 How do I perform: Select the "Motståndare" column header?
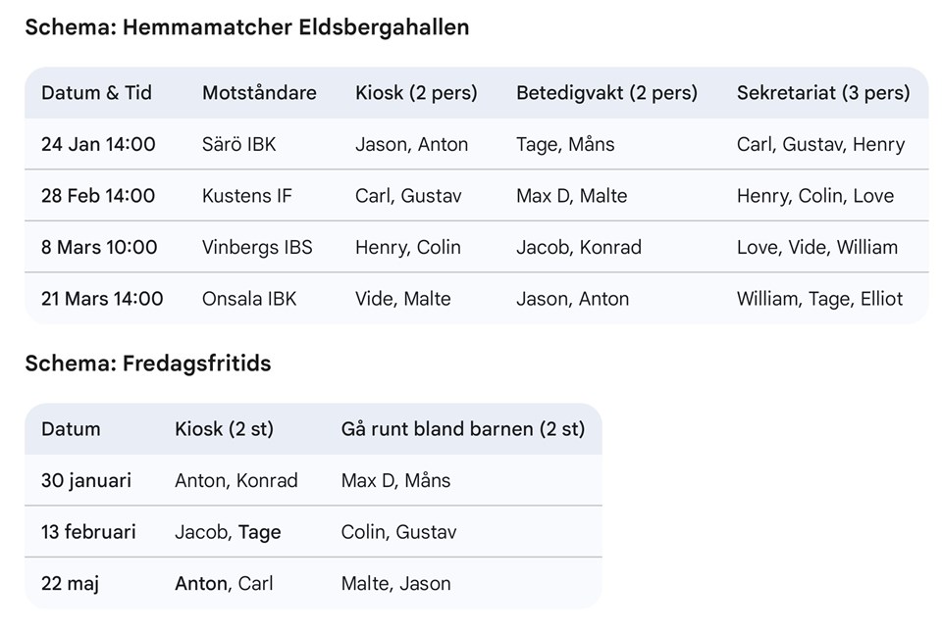coord(259,93)
